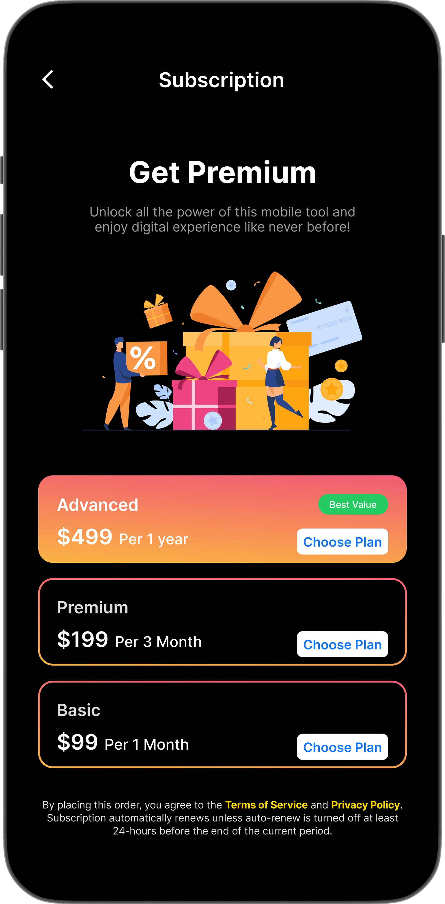Choose the Basic $99 plan button
This screenshot has width=445, height=904.
tap(343, 747)
